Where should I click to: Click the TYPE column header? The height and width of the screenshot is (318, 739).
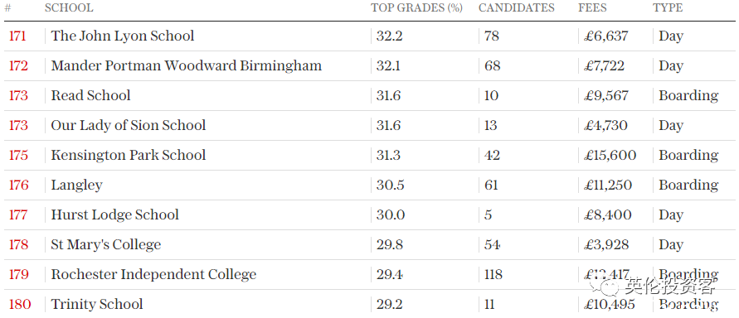tap(668, 8)
